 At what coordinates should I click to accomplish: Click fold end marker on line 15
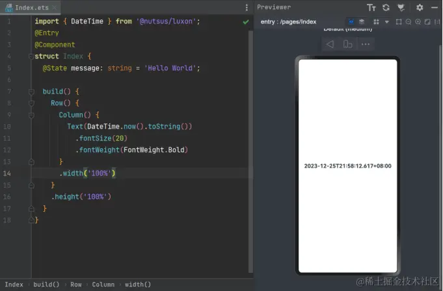31,185
